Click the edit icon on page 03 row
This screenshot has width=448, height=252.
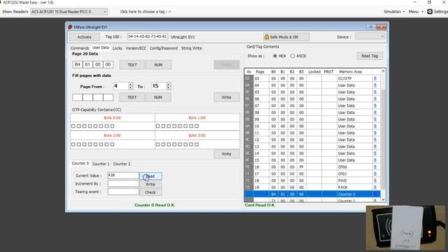[375, 78]
